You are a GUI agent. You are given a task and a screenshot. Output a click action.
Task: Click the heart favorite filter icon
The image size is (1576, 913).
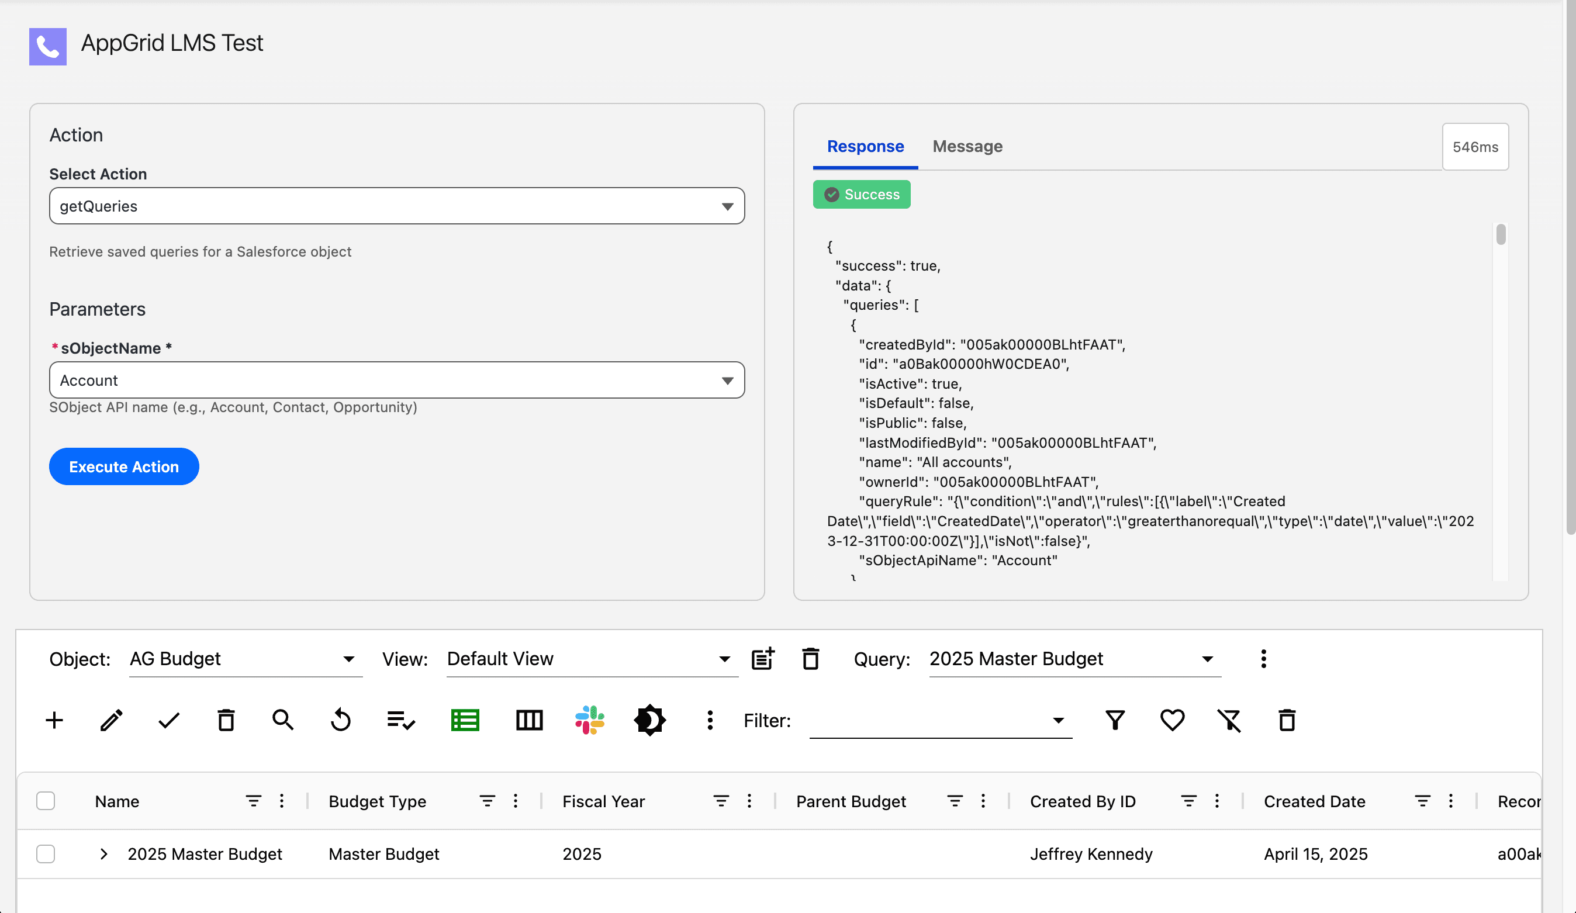pyautogui.click(x=1172, y=720)
